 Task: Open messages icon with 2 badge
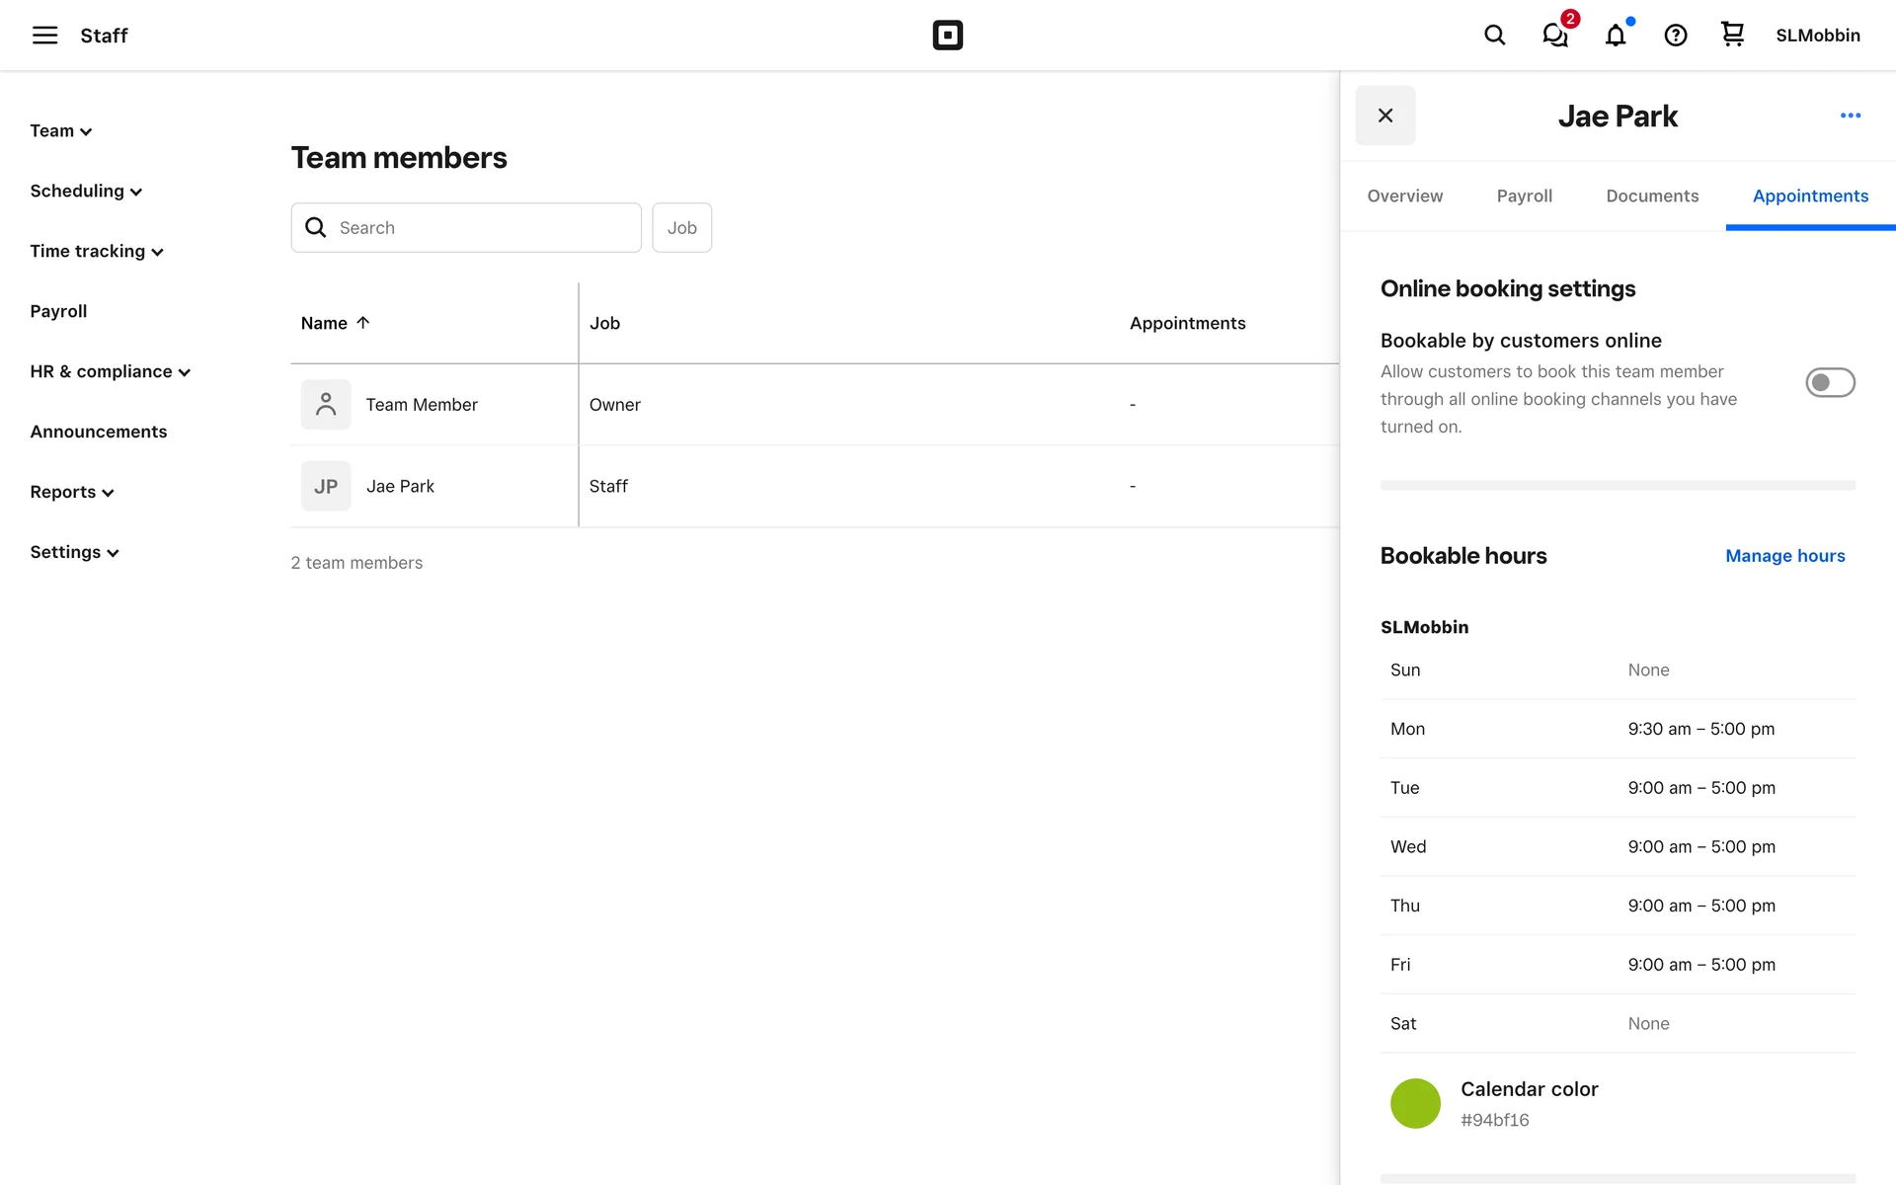[x=1555, y=36]
